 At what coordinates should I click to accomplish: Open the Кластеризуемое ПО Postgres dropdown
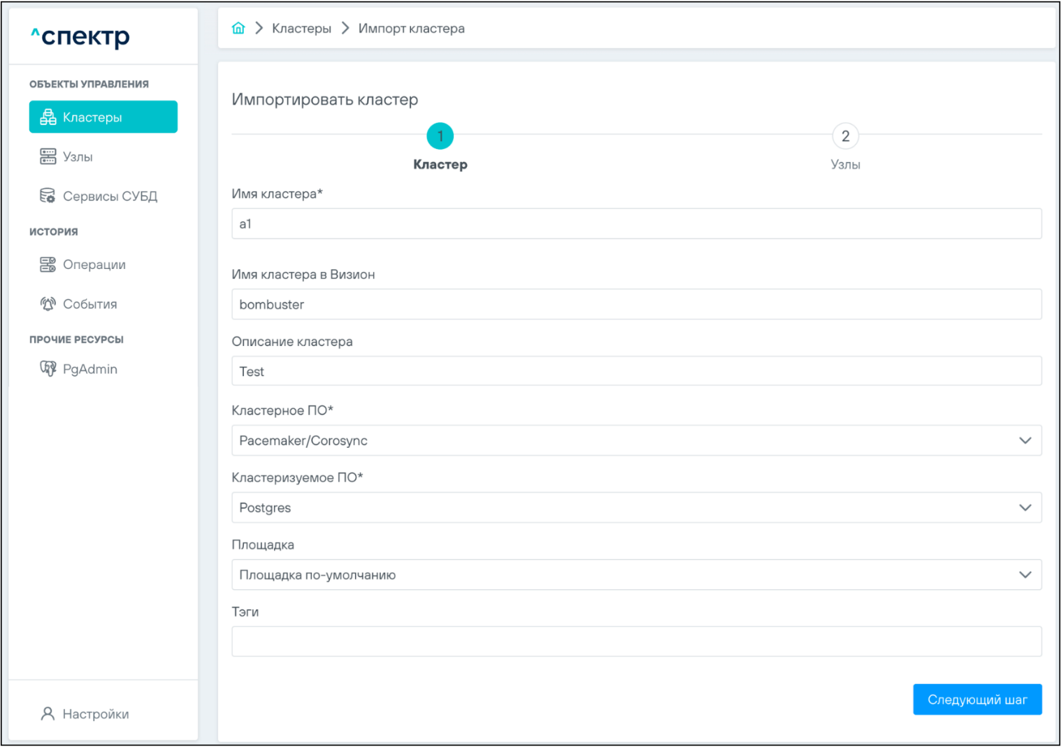click(x=1025, y=508)
